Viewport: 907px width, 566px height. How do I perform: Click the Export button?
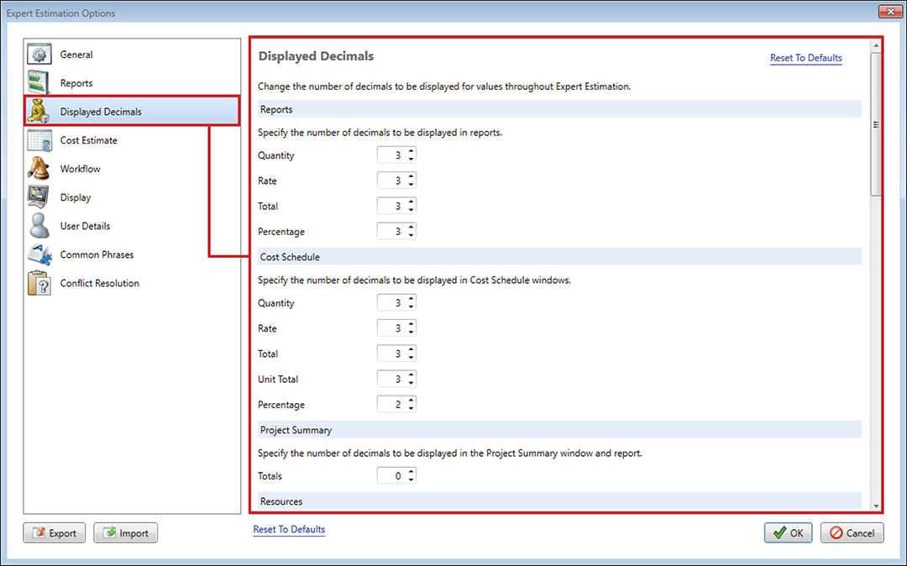(x=55, y=533)
